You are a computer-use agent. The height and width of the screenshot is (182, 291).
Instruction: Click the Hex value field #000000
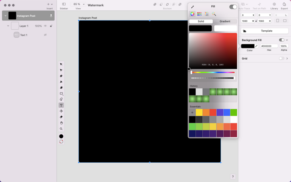click(x=269, y=46)
